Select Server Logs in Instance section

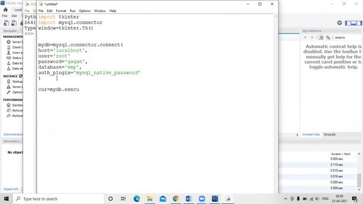pyautogui.click(x=15, y=87)
